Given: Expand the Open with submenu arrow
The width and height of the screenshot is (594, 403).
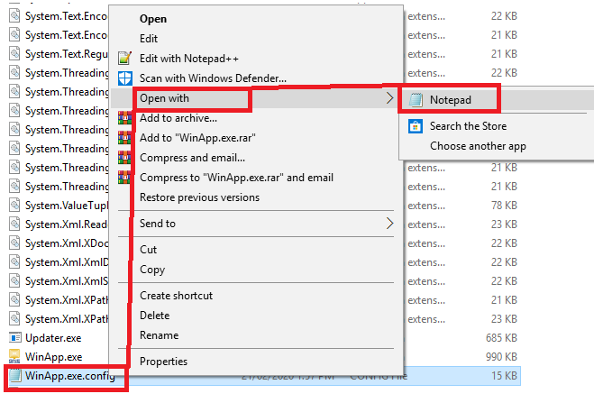Looking at the screenshot, I should pos(389,97).
